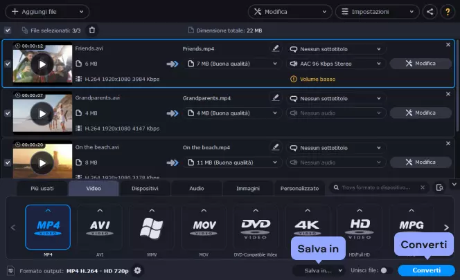This screenshot has height=280, width=460.
Task: Switch to the Personalizzato tab
Action: click(299, 188)
